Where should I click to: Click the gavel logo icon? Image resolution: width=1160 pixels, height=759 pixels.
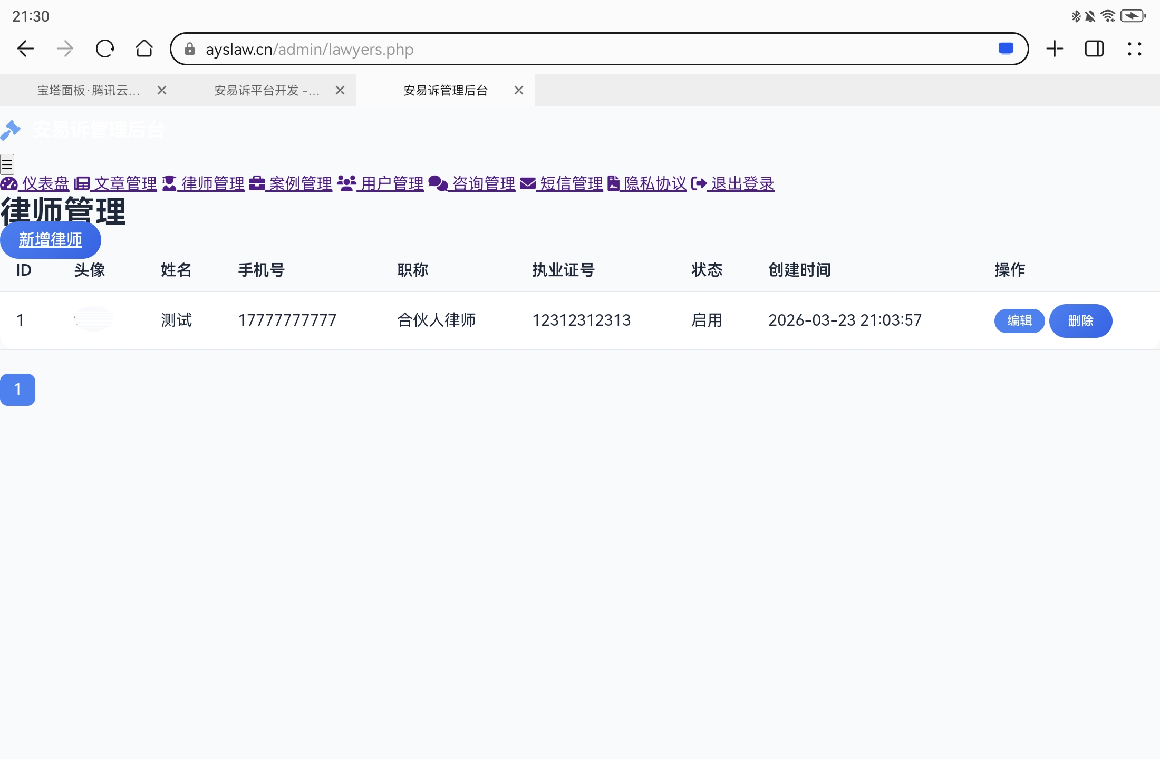point(11,130)
